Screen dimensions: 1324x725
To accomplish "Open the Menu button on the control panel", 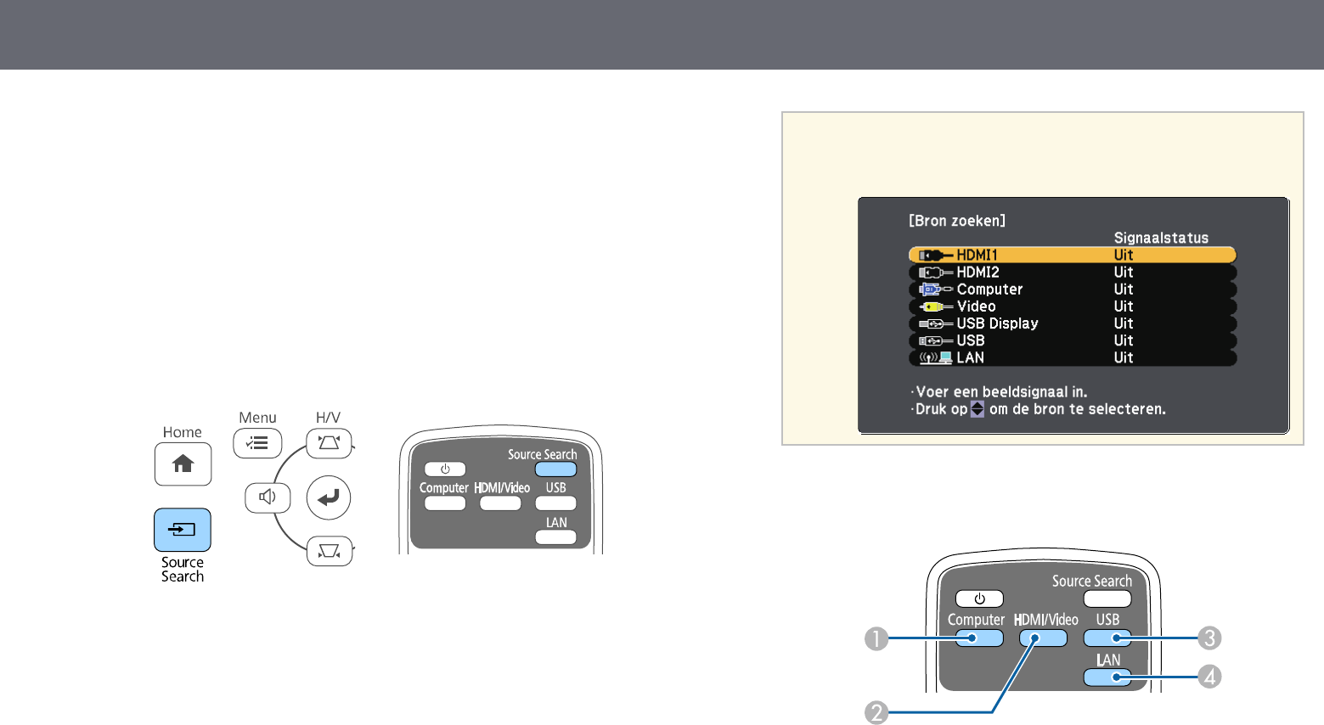I will coord(257,443).
